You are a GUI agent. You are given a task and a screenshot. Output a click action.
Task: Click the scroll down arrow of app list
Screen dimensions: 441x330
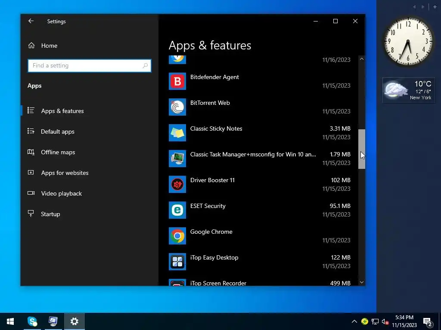point(362,282)
